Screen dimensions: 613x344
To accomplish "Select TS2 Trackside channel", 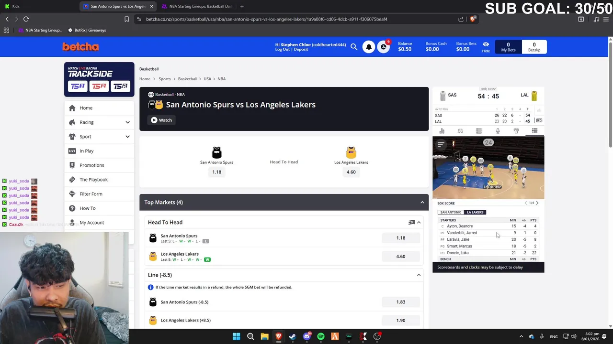I will 99,86.
